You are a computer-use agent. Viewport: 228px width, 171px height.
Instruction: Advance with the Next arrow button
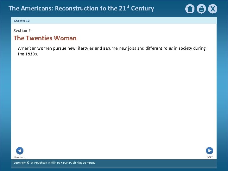point(209,151)
